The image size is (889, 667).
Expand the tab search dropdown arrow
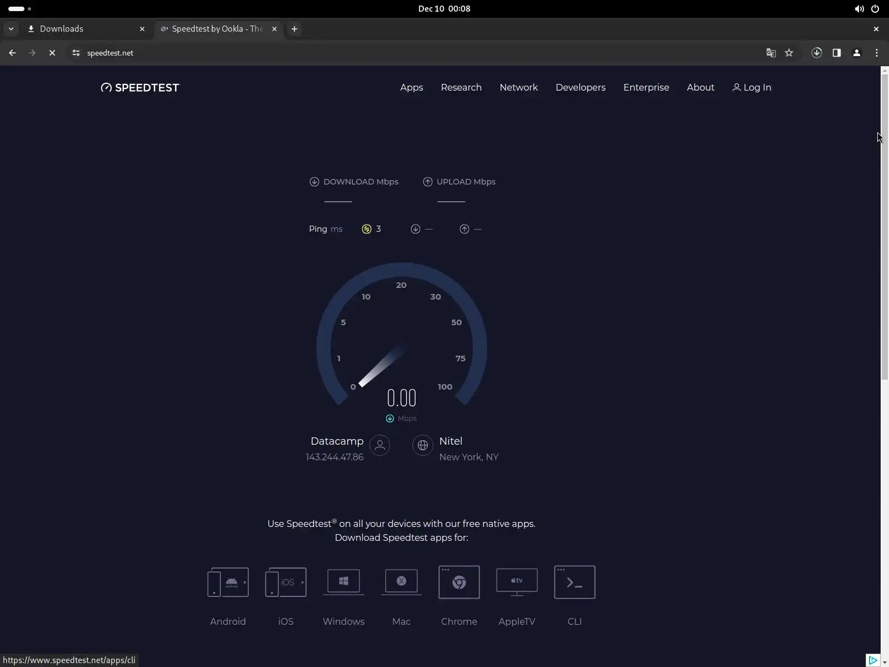(x=11, y=29)
